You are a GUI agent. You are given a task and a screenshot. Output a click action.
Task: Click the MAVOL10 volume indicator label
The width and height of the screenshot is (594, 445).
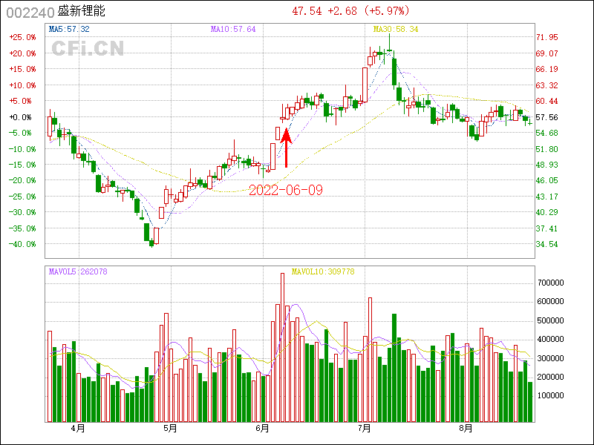point(323,271)
